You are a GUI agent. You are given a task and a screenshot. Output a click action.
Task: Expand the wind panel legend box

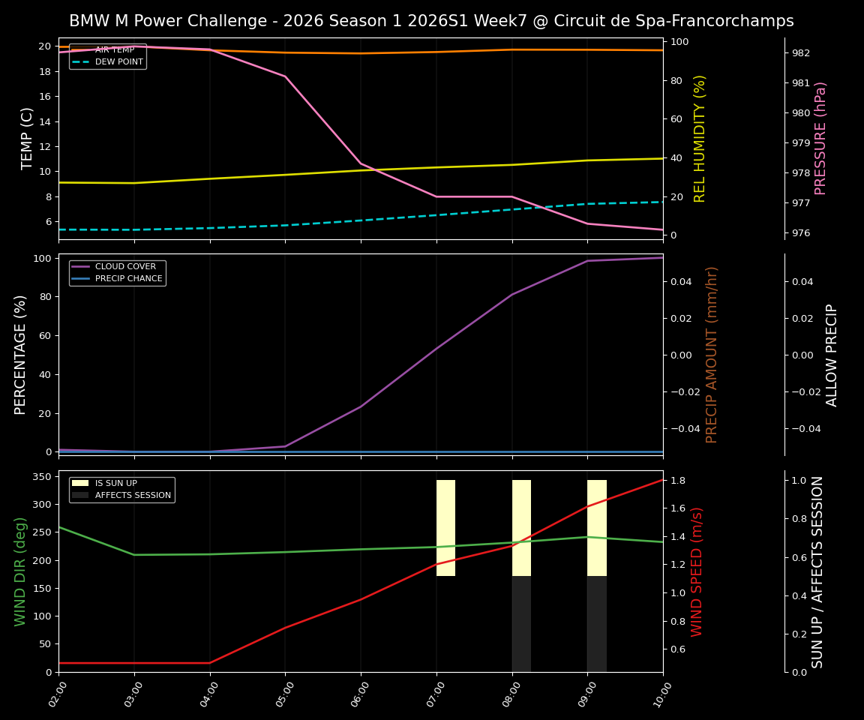point(122,489)
